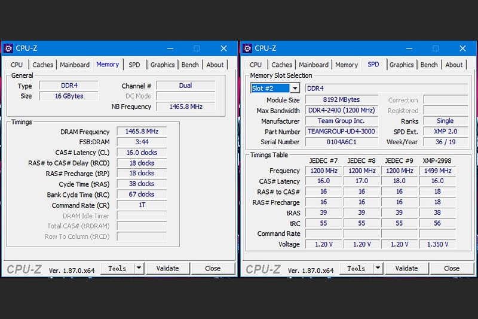Click Close button in right CPU-Z window
This screenshot has width=478, height=319.
point(452,268)
